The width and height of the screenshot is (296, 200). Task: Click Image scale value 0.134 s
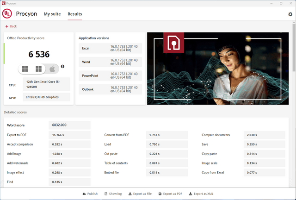(x=264, y=163)
